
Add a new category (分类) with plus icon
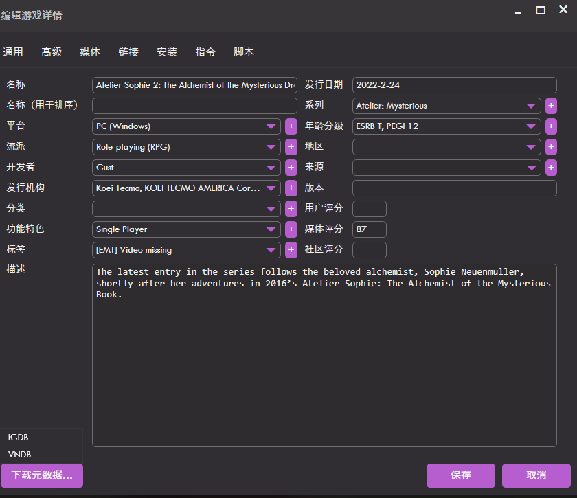pyautogui.click(x=291, y=209)
